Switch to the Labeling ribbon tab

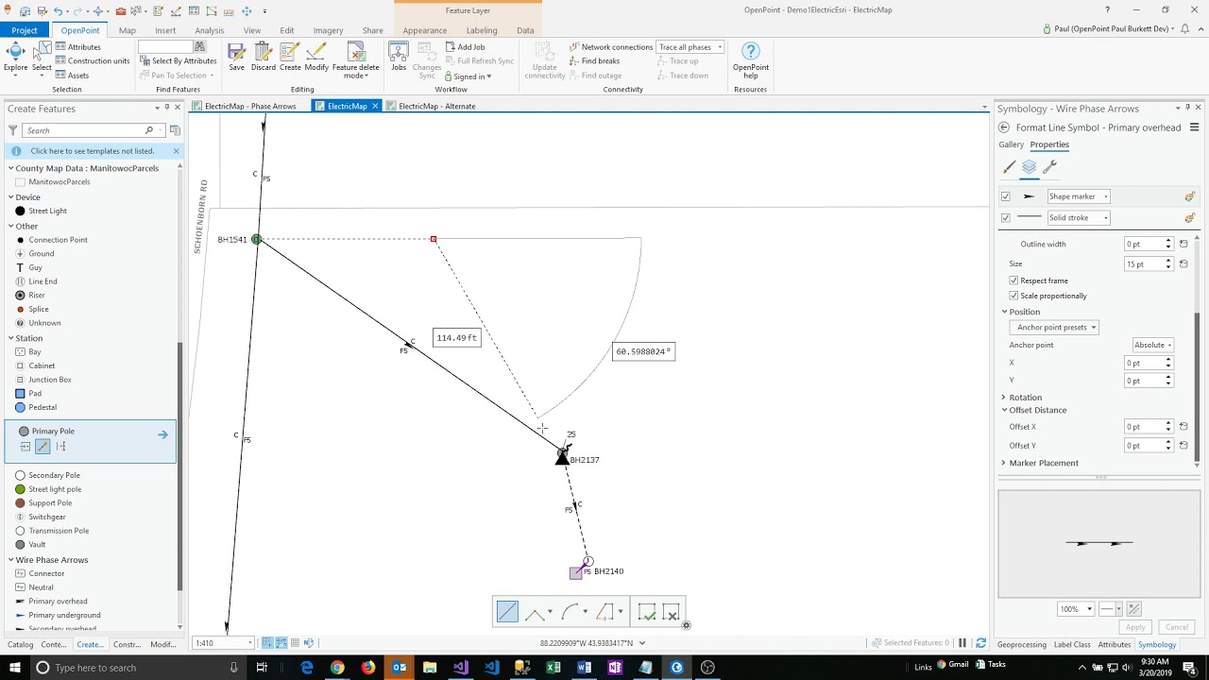point(482,30)
